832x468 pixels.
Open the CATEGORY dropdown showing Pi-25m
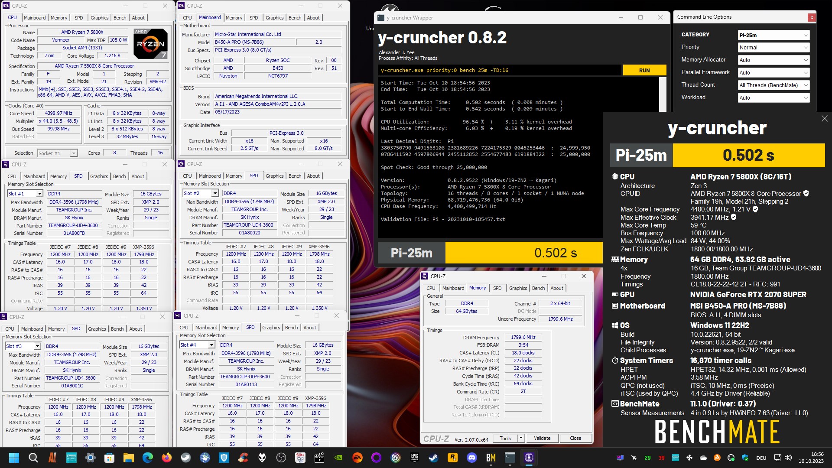(773, 36)
